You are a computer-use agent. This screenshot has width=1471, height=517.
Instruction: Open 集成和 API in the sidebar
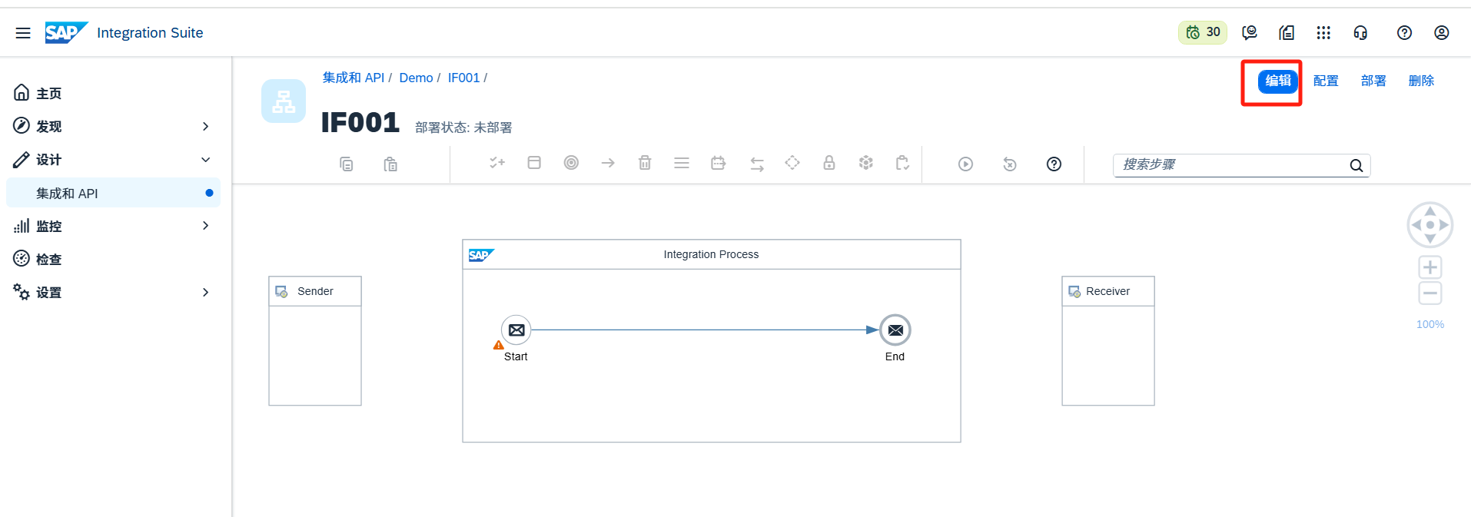coord(114,193)
